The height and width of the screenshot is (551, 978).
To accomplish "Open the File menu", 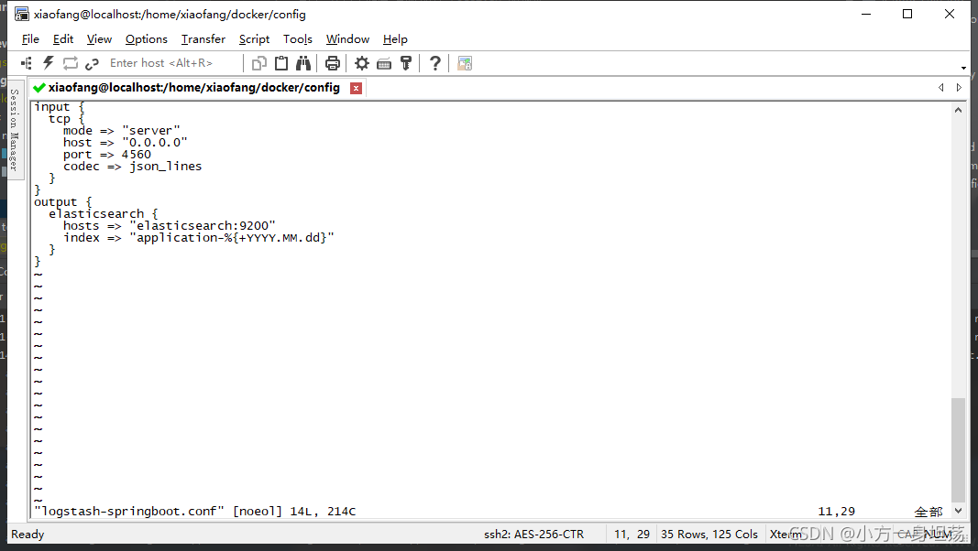I will (x=30, y=39).
